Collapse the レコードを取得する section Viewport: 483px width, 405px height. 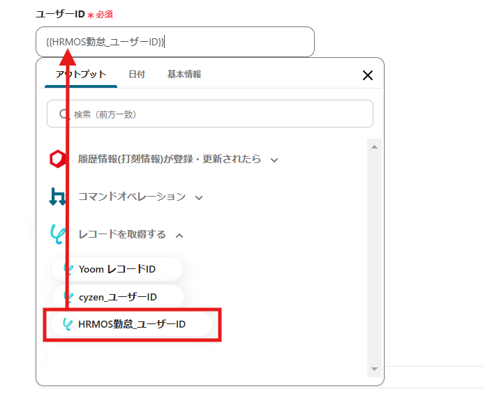tap(179, 236)
